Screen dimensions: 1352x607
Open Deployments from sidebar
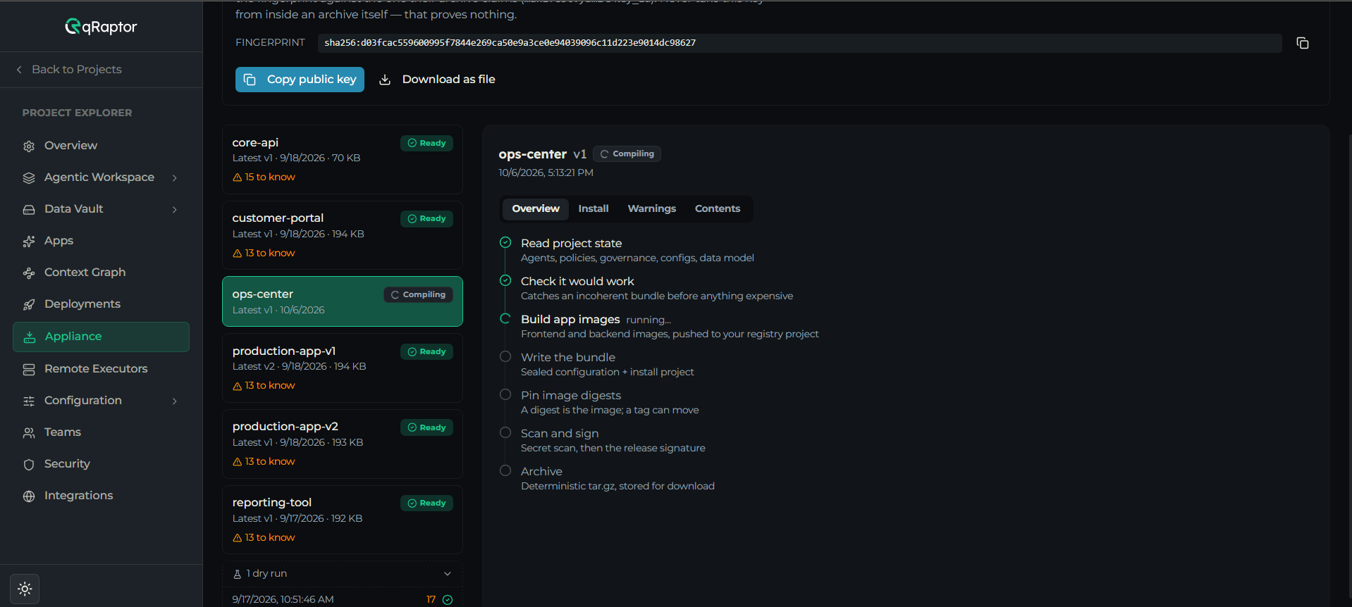click(x=101, y=304)
